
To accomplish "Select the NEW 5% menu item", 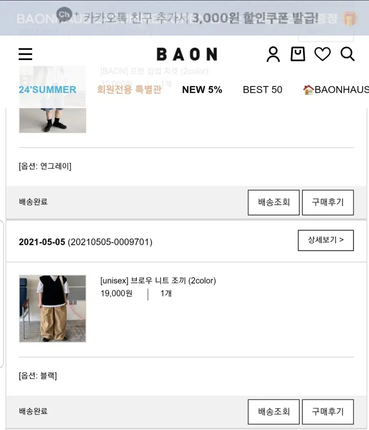I will [202, 90].
